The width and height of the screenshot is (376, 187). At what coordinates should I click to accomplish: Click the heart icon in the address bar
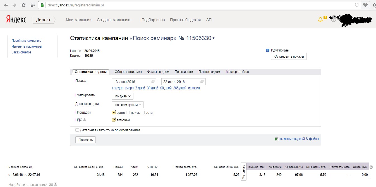pos(365,5)
